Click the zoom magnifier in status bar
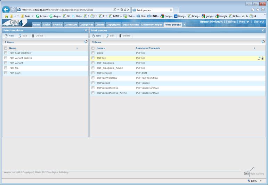Viewport: 268px width, 185px height. tap(249, 181)
